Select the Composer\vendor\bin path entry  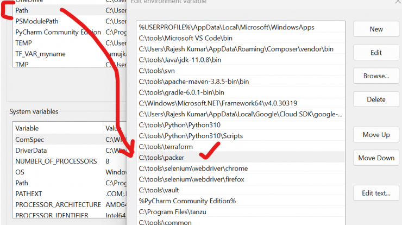coord(241,49)
